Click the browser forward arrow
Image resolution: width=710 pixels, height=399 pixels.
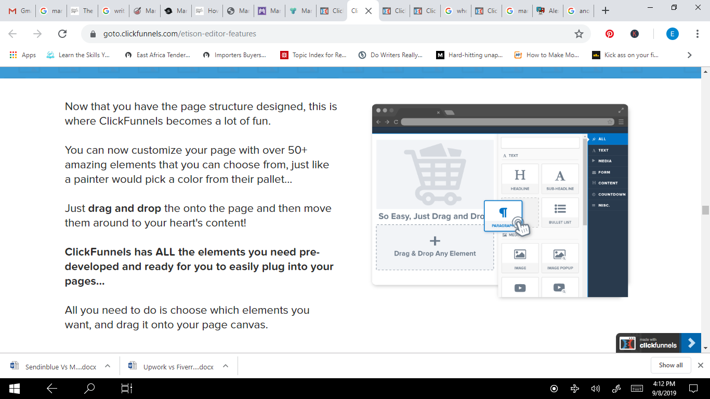(x=37, y=34)
